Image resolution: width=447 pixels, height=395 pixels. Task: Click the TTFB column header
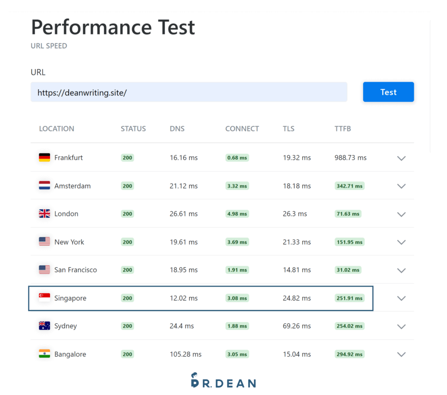click(x=343, y=129)
